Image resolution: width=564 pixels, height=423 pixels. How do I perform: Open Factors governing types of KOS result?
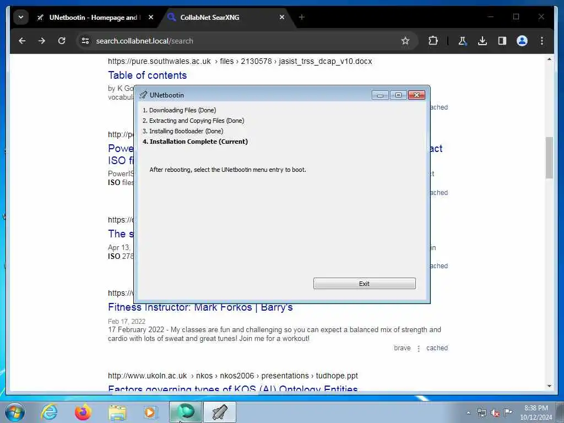(x=233, y=388)
